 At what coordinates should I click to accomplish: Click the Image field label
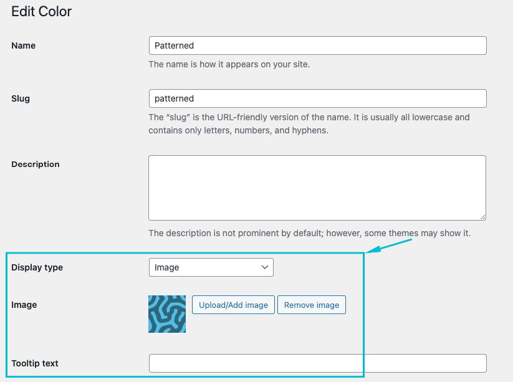tap(24, 305)
